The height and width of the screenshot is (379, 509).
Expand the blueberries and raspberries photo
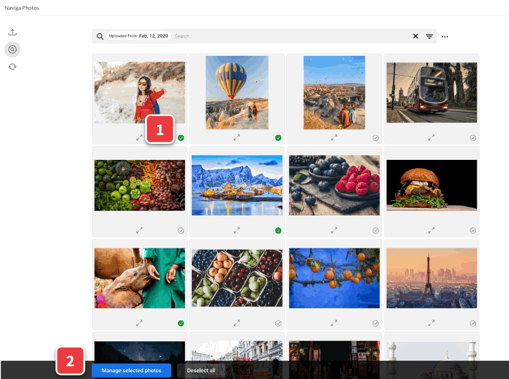click(x=334, y=231)
